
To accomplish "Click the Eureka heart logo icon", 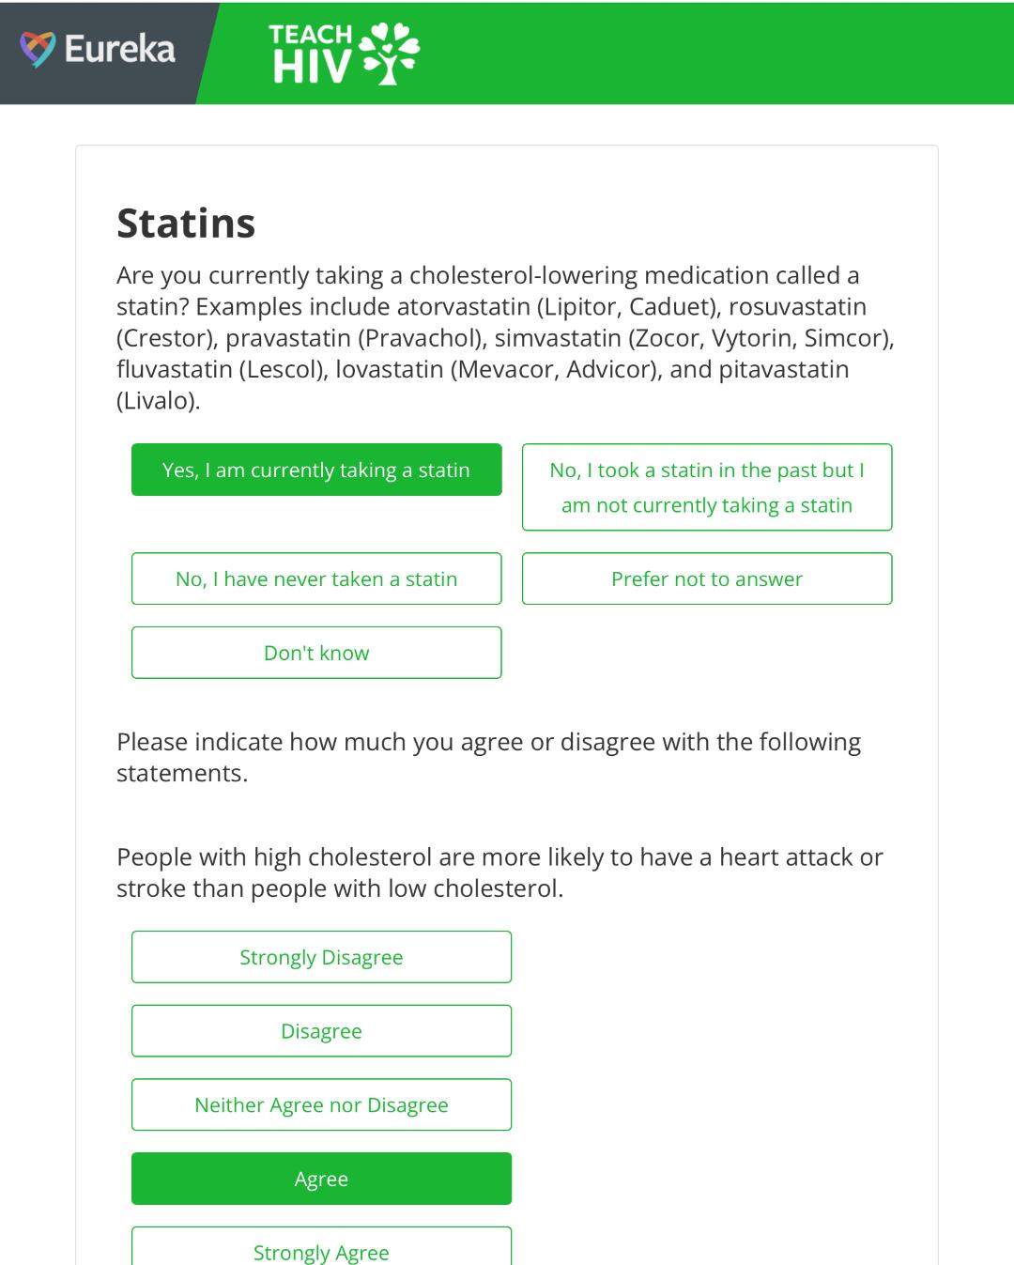I will point(38,49).
